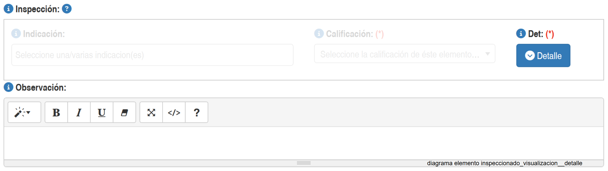Click the info icon beside Inspección

(x=8, y=9)
